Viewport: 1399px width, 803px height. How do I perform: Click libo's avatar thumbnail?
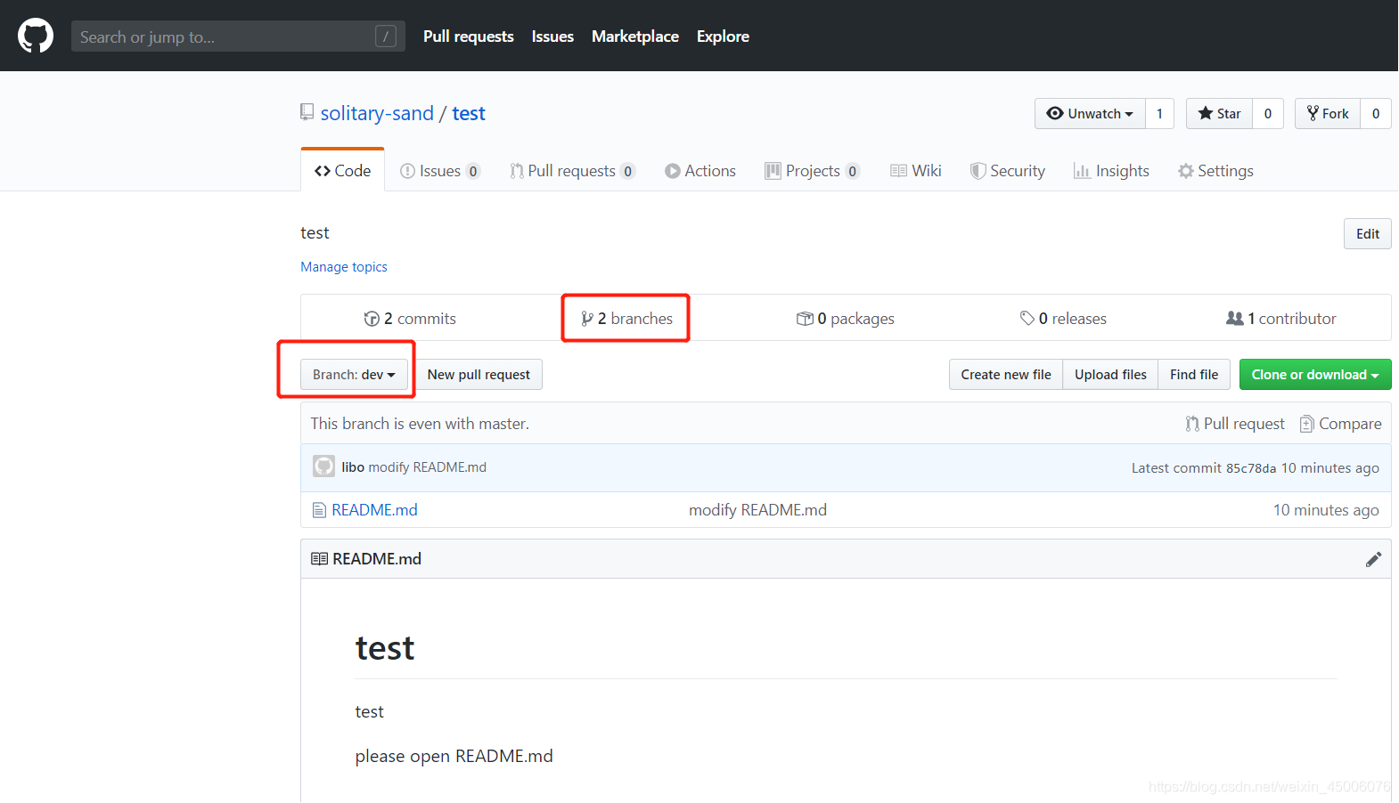pos(323,466)
